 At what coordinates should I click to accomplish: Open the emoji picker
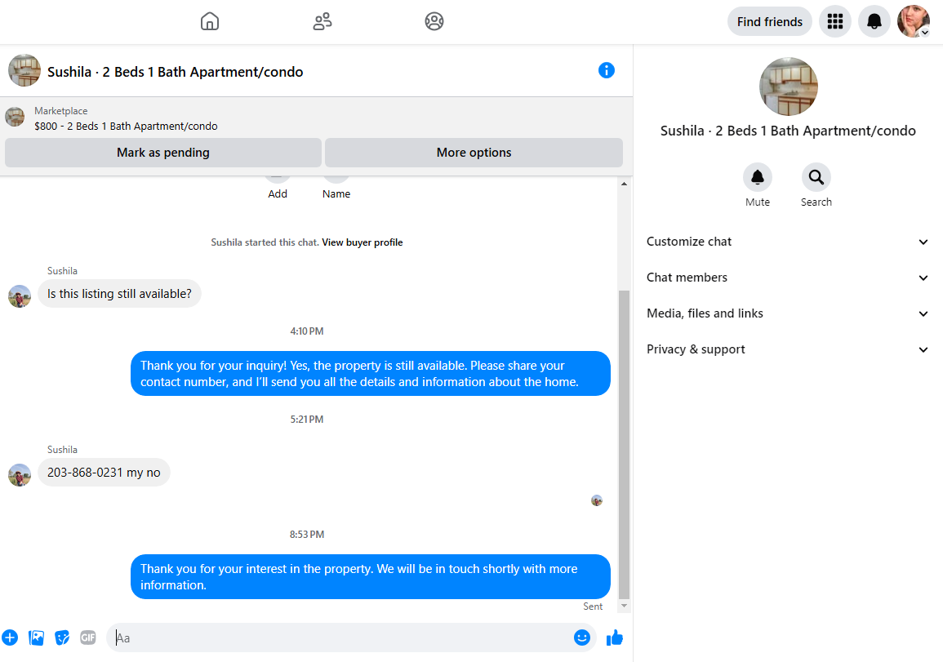pyautogui.click(x=581, y=638)
